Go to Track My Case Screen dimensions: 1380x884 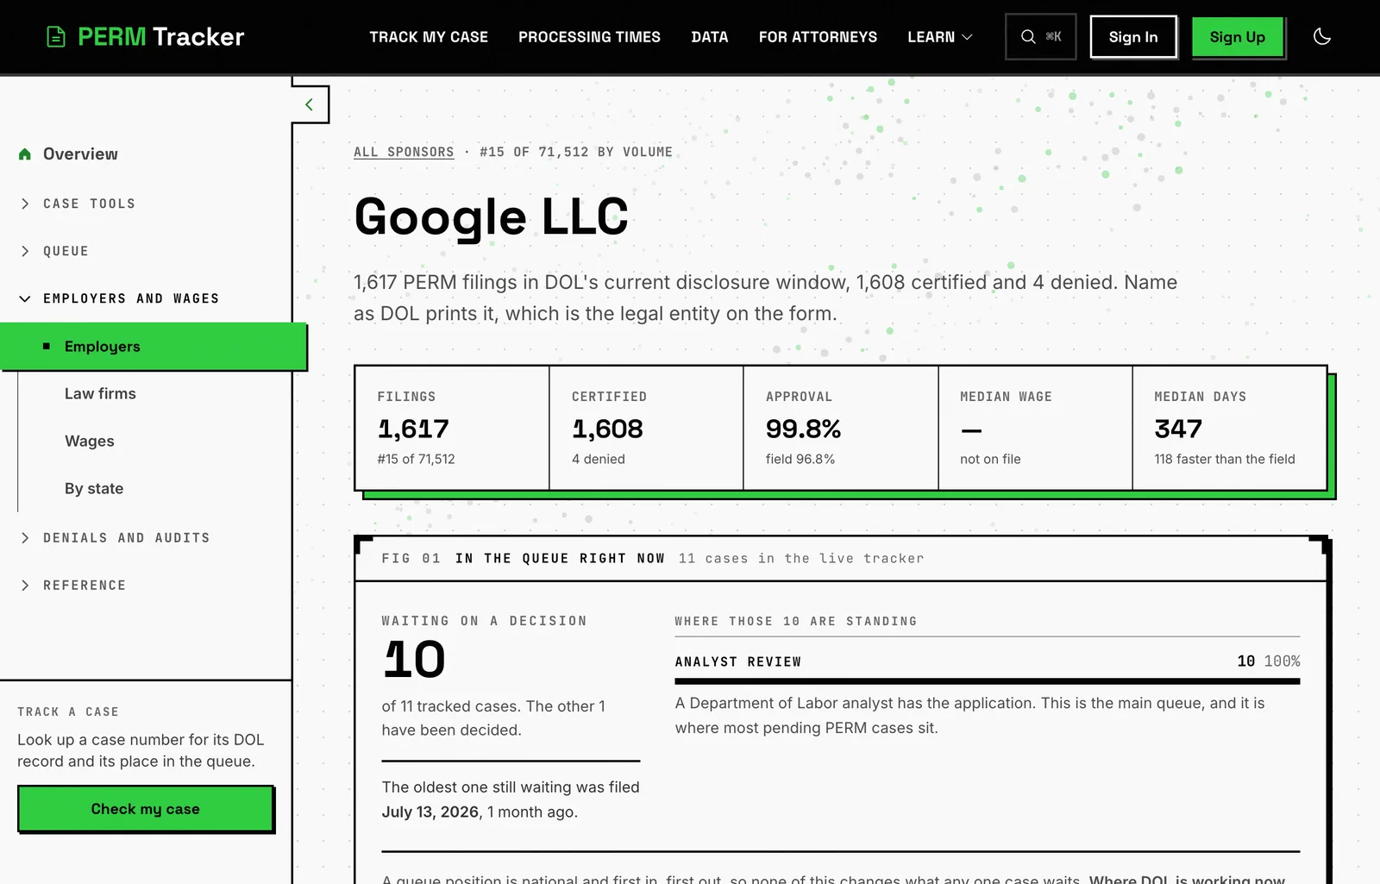pyautogui.click(x=429, y=37)
